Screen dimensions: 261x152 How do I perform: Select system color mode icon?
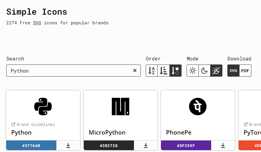tap(216, 71)
